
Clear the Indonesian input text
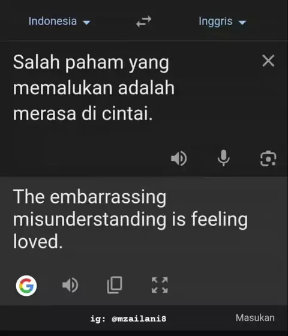268,61
